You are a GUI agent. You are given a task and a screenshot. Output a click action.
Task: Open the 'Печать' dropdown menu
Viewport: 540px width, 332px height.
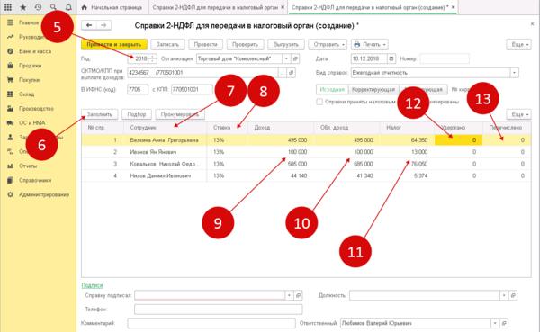pos(370,44)
